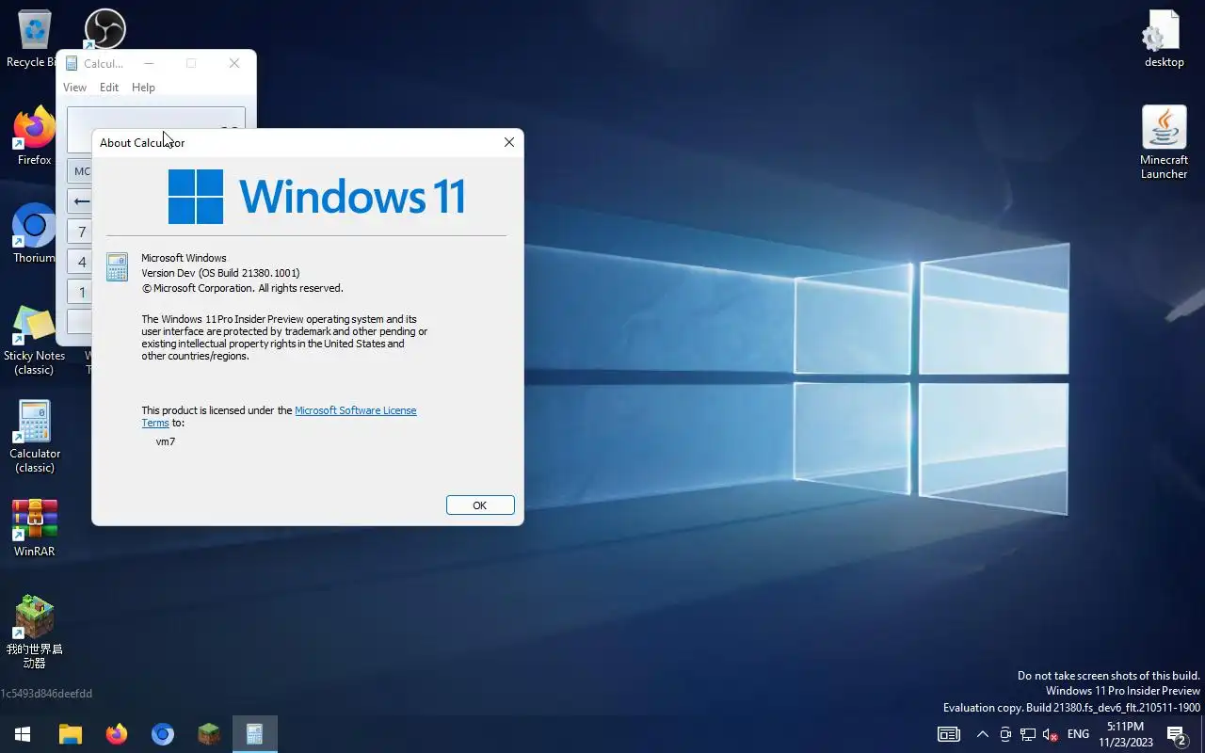Open Calculator (classic) desktop shortcut

(35, 437)
